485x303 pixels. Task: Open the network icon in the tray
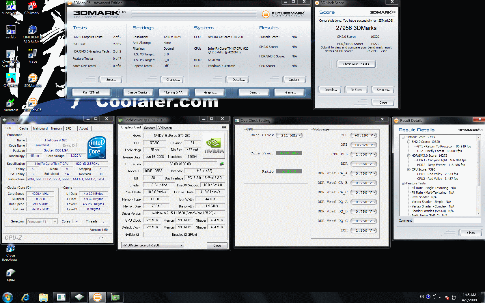(x=454, y=297)
